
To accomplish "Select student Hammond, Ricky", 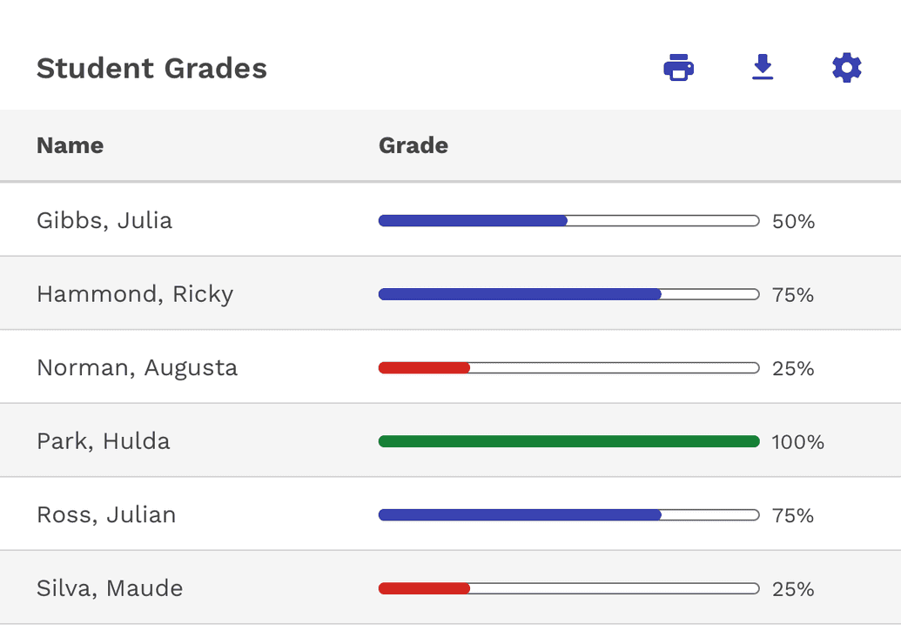I will coord(135,294).
